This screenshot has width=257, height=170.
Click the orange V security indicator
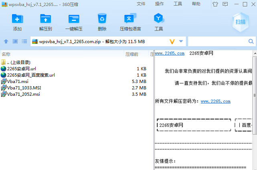(x=172, y=41)
